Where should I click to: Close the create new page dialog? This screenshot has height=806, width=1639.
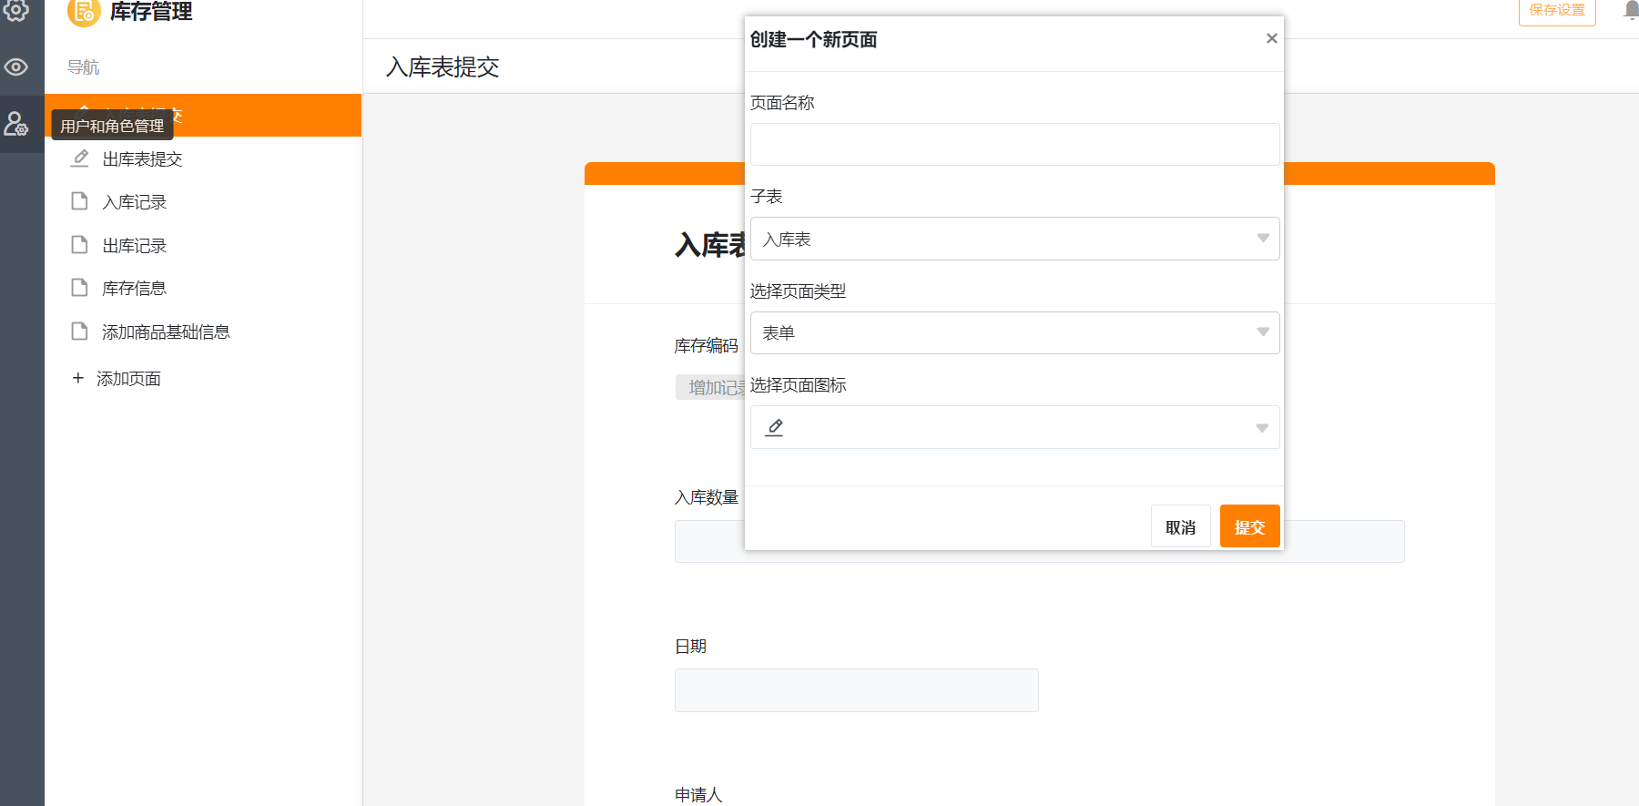coord(1271,38)
